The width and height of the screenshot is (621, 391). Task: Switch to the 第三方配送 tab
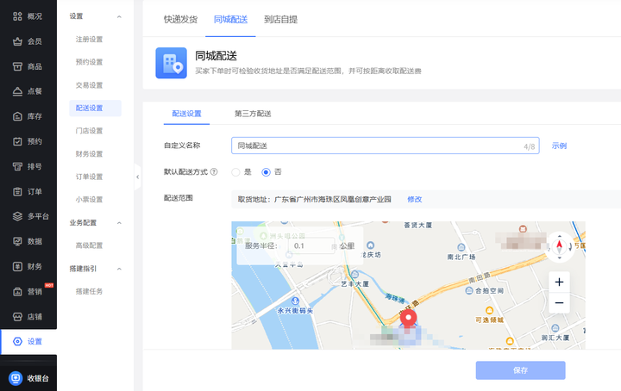253,114
